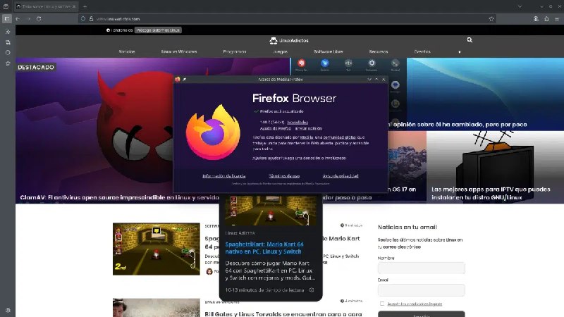Open the history sidebar panel
The width and height of the screenshot is (564, 317).
point(8,52)
